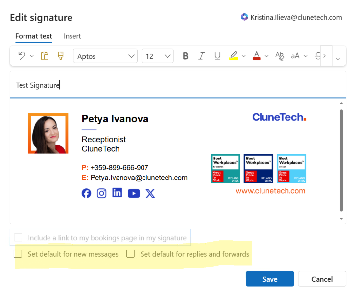Expand the highlight color options arrow
The height and width of the screenshot is (295, 357).
(x=243, y=56)
